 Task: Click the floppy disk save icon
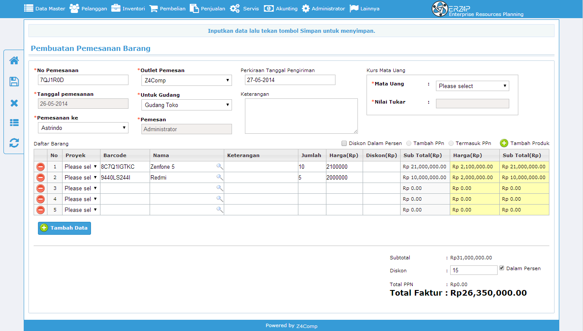(14, 82)
